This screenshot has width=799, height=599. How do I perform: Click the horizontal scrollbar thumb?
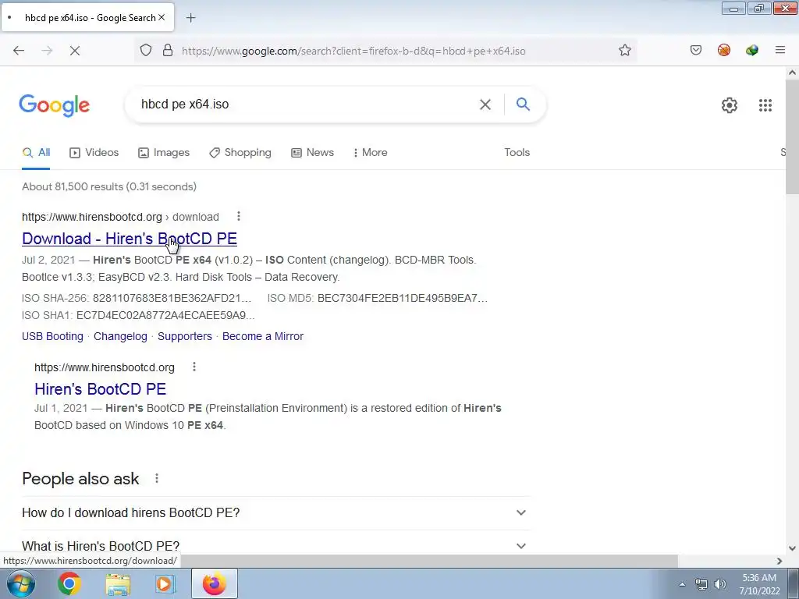(x=429, y=560)
